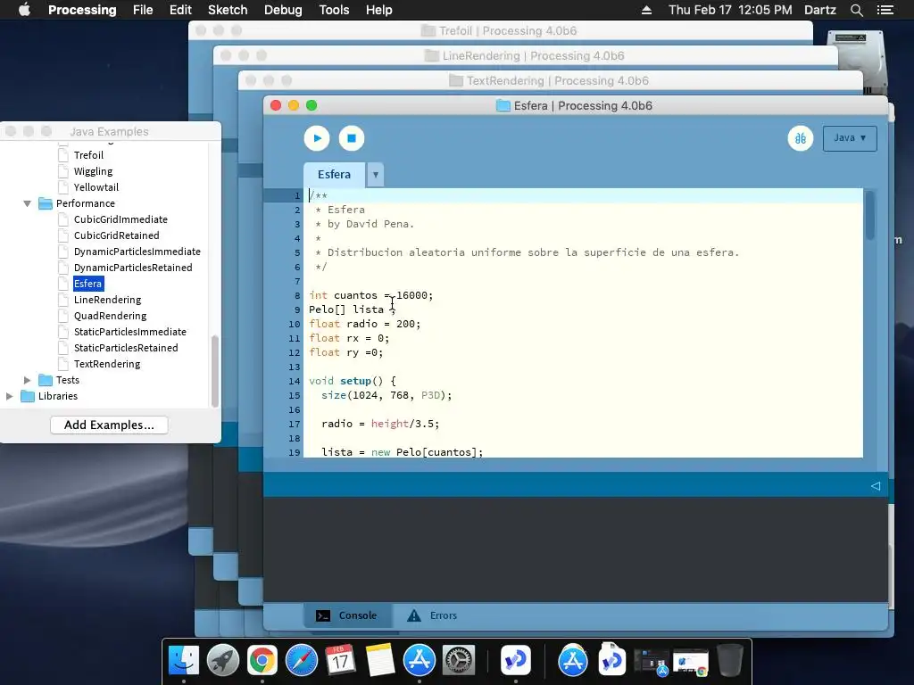The height and width of the screenshot is (685, 914).
Task: Switch to the Console tab
Action: (x=347, y=615)
